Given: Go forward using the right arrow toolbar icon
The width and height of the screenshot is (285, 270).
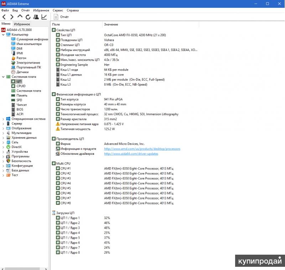Looking at the screenshot, I should [12, 17].
